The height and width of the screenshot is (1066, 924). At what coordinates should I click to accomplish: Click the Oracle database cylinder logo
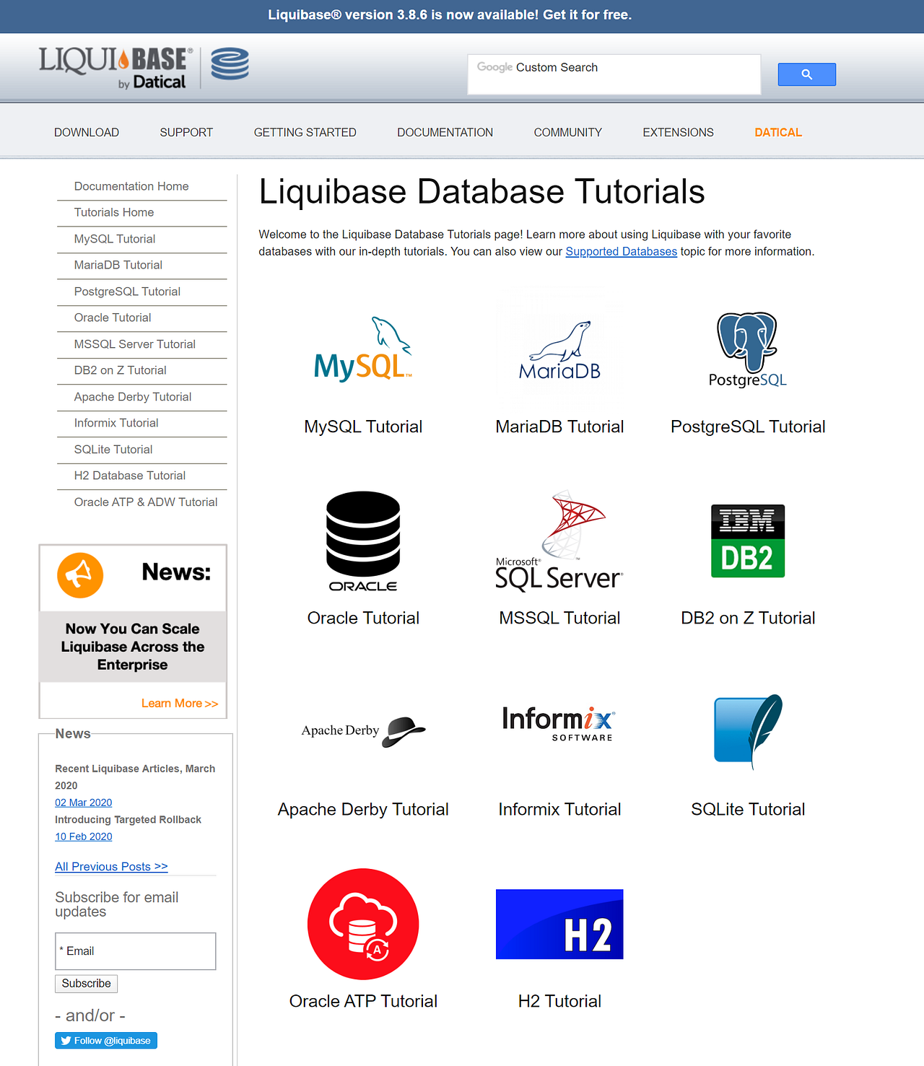(363, 541)
